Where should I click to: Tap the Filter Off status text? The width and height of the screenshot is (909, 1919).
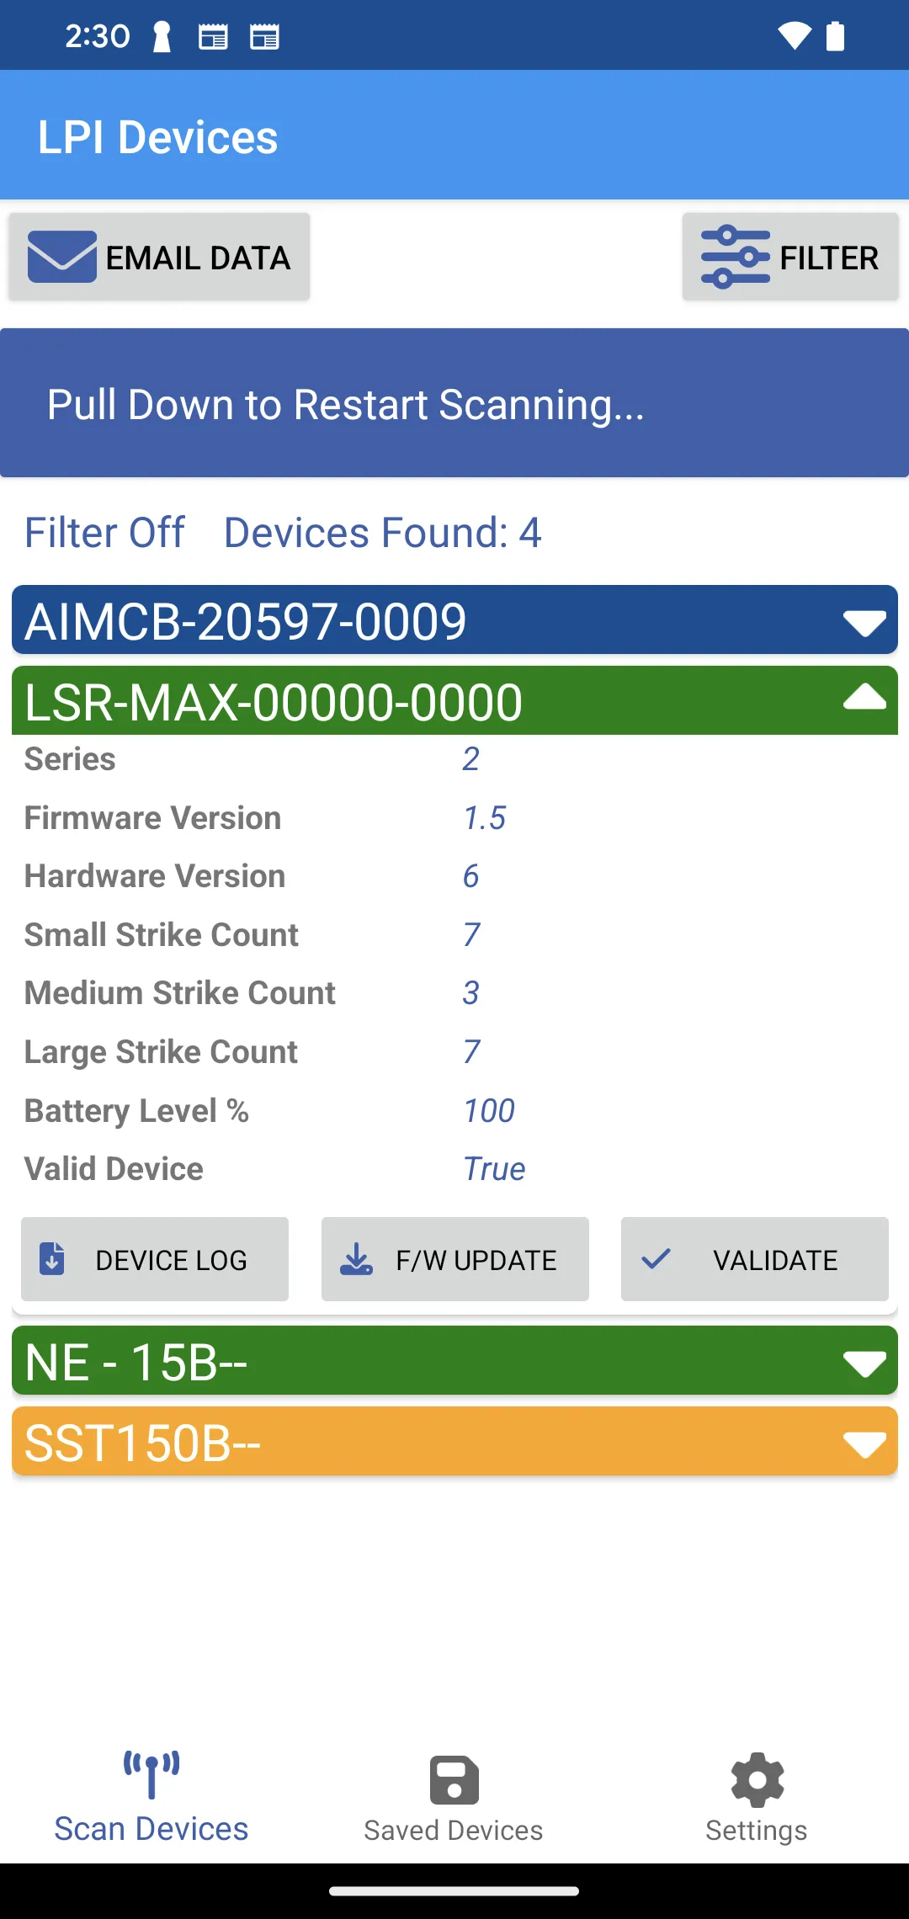click(x=104, y=533)
